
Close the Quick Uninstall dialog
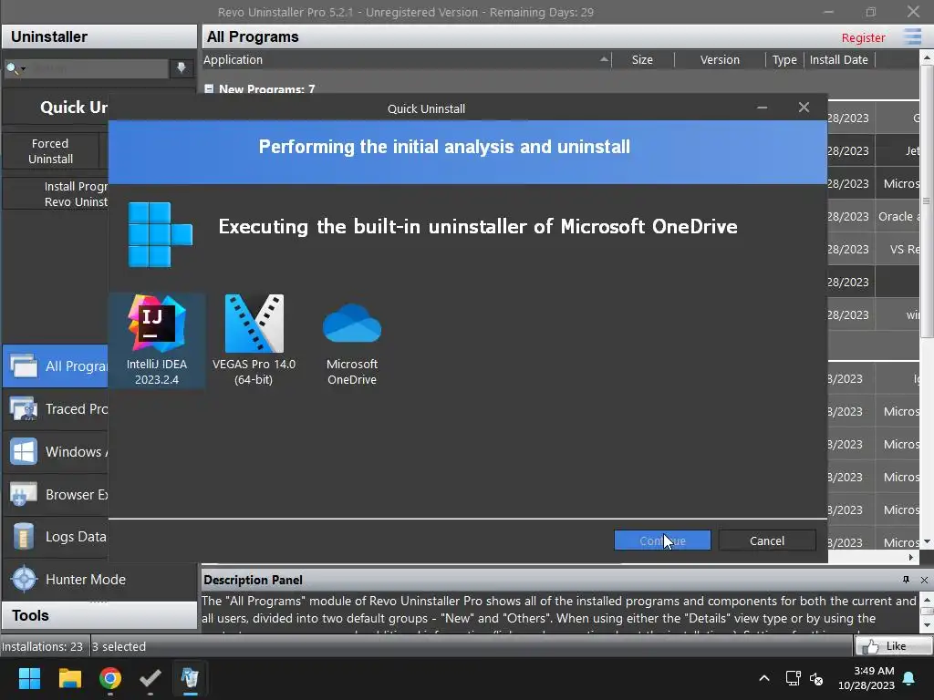(x=804, y=108)
